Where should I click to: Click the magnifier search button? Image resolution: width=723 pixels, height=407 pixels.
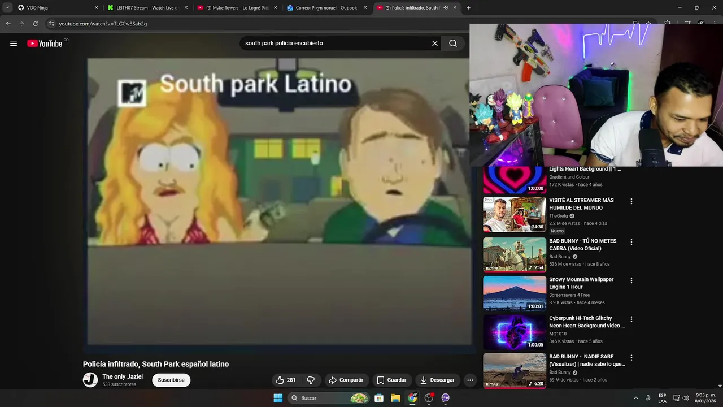tap(453, 44)
